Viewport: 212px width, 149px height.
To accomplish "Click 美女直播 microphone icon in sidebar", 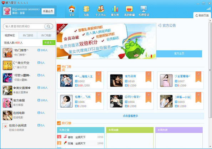I will (x=7, y=91).
